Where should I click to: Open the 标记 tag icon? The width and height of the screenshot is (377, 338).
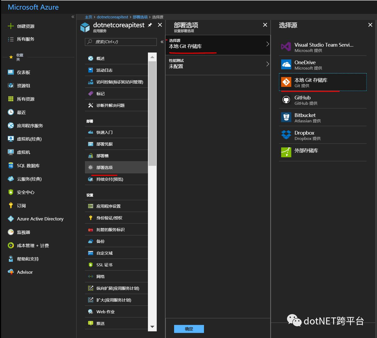click(91, 94)
